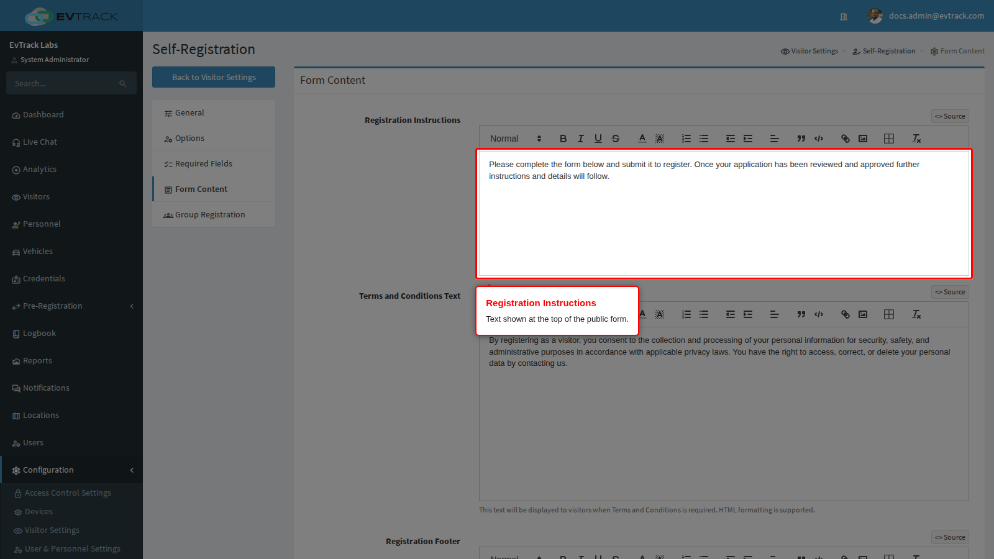Insert table in Registration Instructions editor
This screenshot has height=559, width=994.
pos(889,139)
